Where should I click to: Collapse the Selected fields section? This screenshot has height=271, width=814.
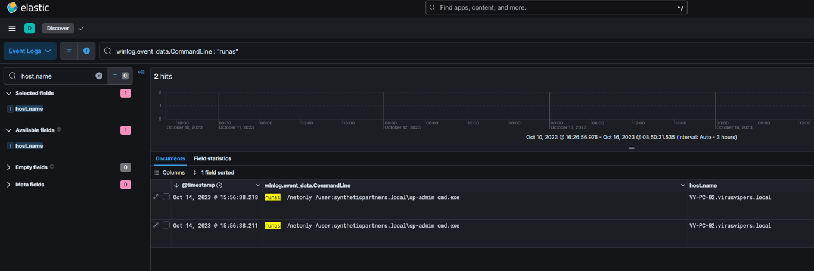tap(9, 94)
